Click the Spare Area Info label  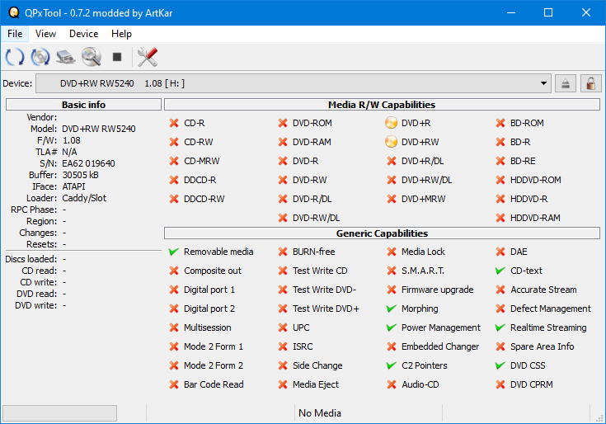[543, 346]
